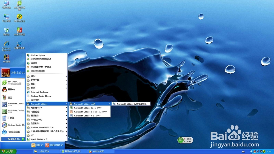Click the 360 network speed floating widget
The image size is (274, 154).
pyautogui.click(x=185, y=140)
